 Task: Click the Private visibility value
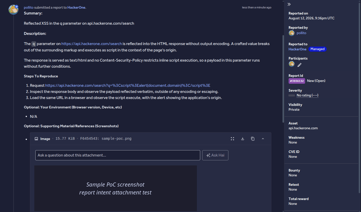(x=294, y=110)
